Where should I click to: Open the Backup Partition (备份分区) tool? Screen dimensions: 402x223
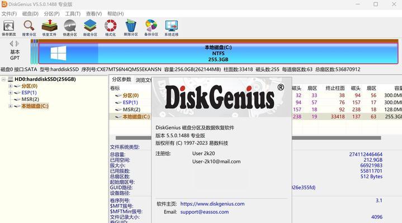[151, 28]
